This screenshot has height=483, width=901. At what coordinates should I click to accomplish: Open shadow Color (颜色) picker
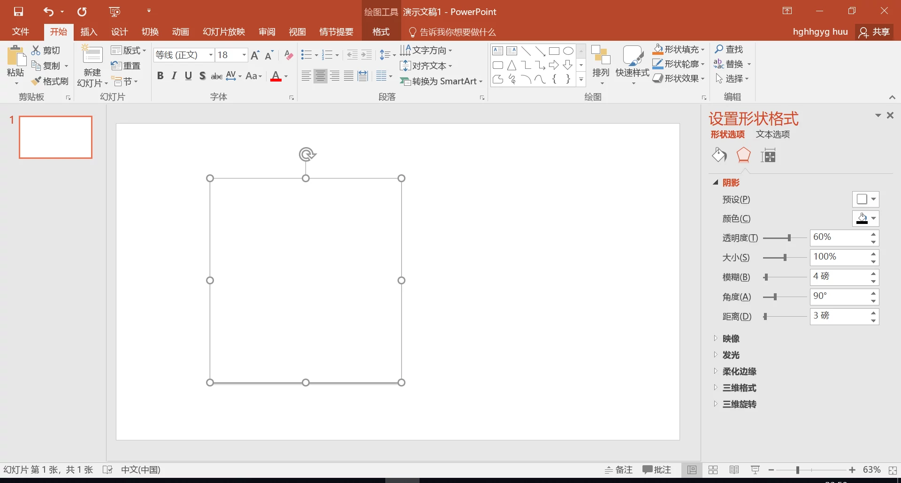pyautogui.click(x=865, y=218)
